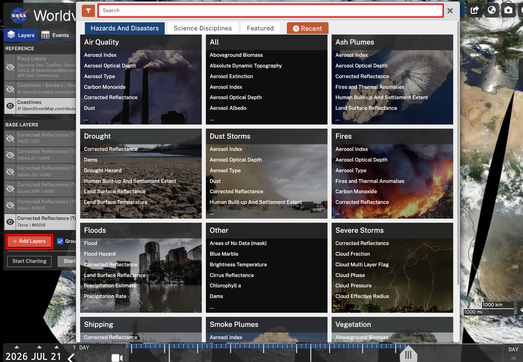Open the projection globe icon
Viewport: 523px width, 362px height.
coord(492,10)
